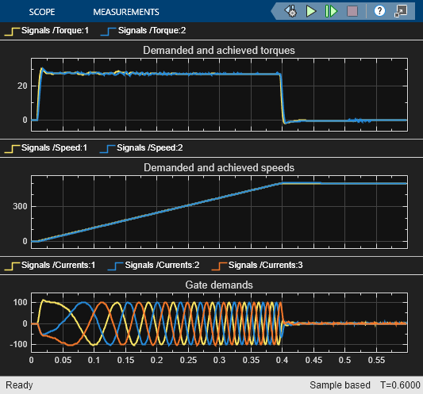Click the Step Forward button
Image resolution: width=423 pixels, height=394 pixels.
331,11
